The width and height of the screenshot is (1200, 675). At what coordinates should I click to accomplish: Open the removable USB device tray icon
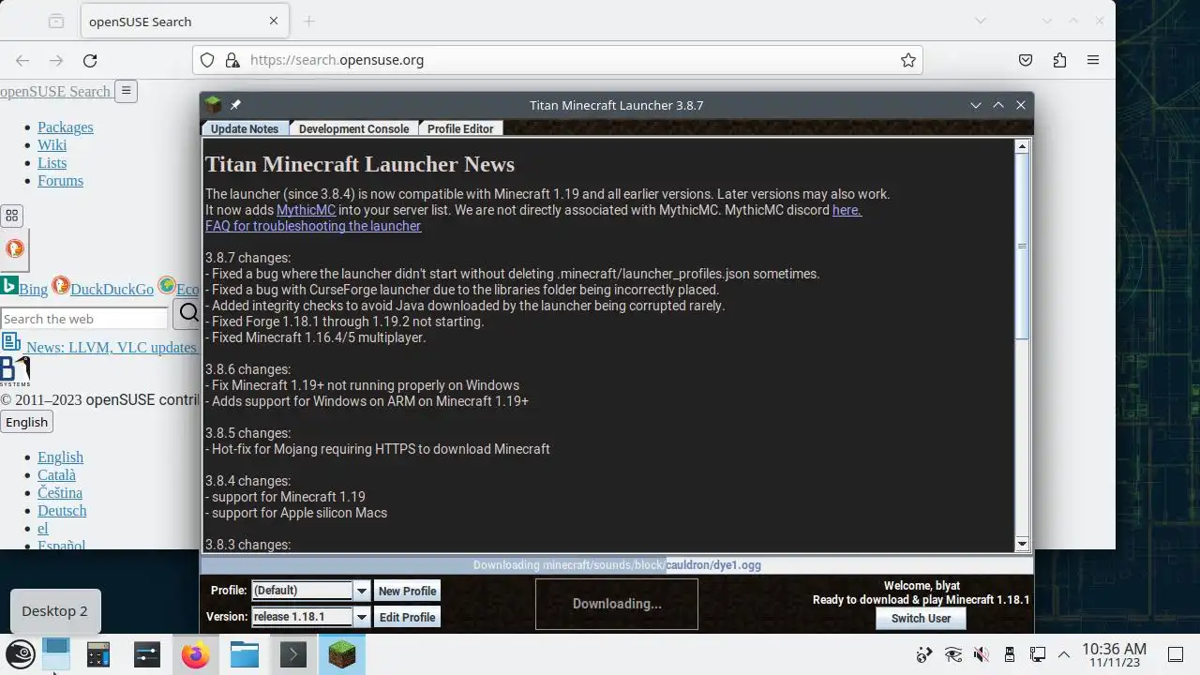click(1010, 654)
